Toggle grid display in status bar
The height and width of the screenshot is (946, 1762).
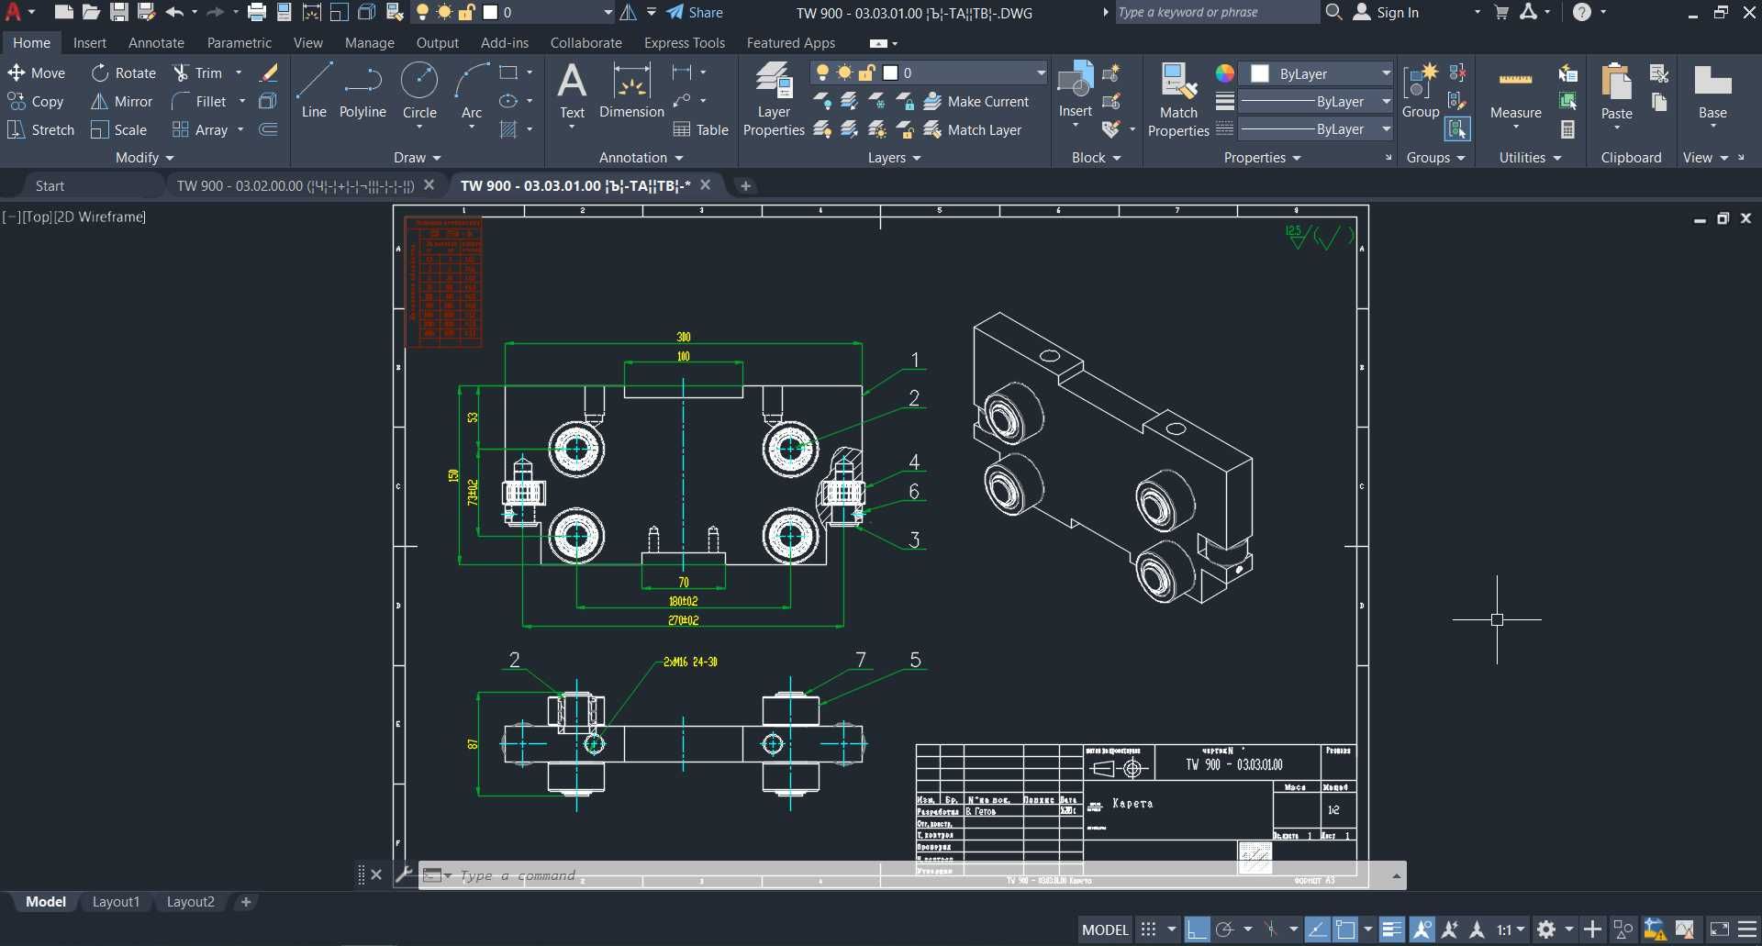click(1148, 929)
